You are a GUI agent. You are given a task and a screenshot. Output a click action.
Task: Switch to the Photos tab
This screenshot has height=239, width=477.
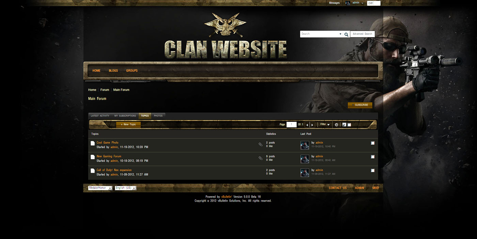[158, 116]
